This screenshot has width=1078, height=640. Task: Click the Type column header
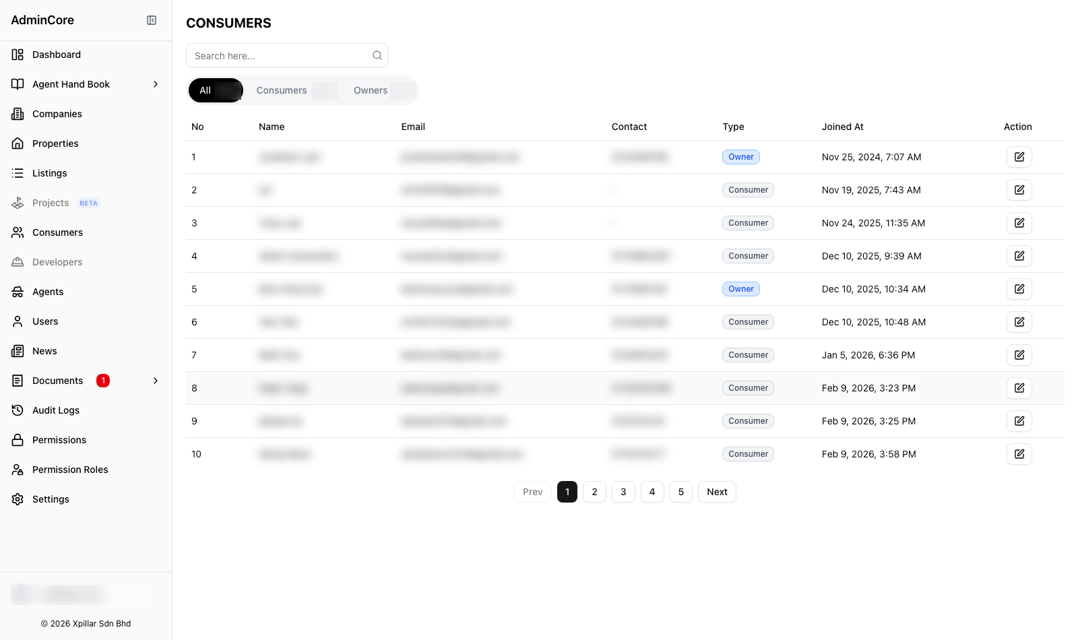733,127
